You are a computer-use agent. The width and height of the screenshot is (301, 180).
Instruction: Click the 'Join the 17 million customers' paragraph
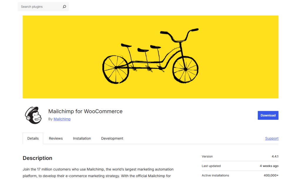98,173
